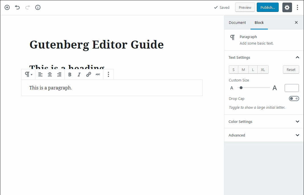Click the custom size slider handle
This screenshot has height=195, width=304.
click(x=241, y=88)
